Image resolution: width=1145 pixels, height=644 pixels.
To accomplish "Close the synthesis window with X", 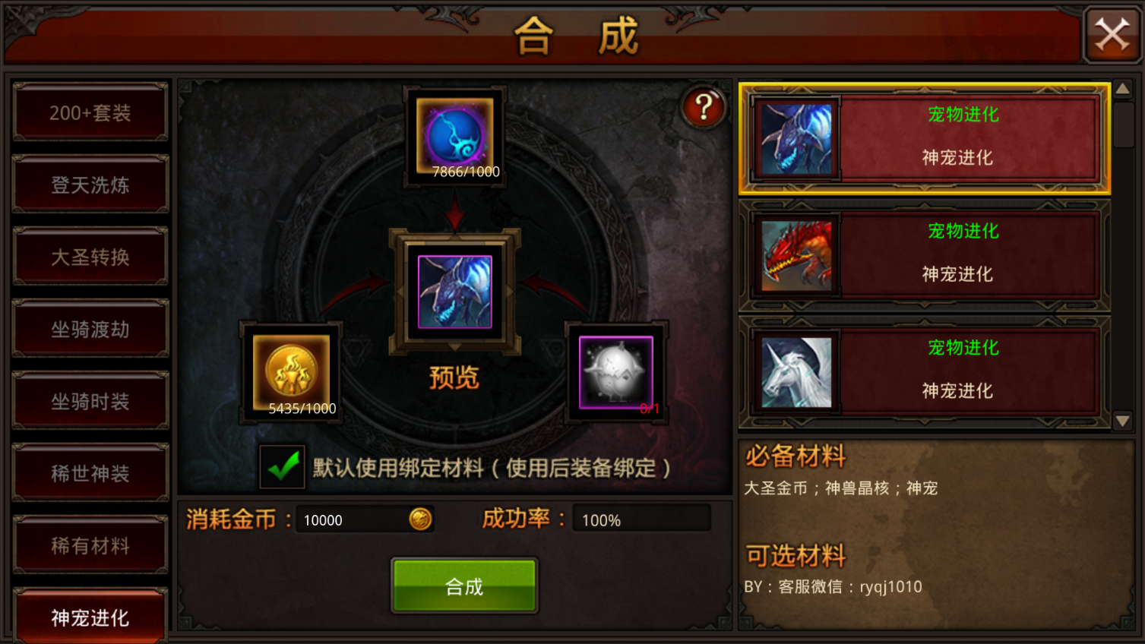I will pos(1112,34).
